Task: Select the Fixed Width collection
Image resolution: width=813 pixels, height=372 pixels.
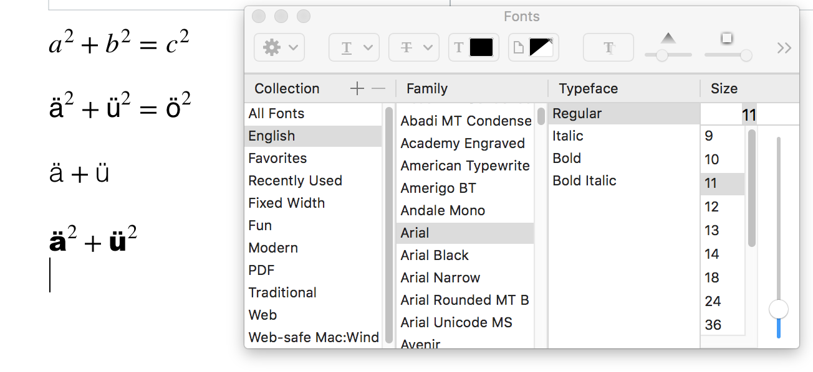Action: click(x=286, y=203)
